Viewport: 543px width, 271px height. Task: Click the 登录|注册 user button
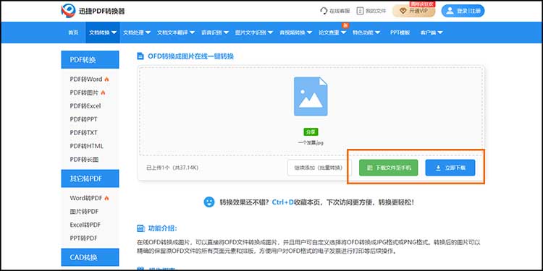click(x=463, y=11)
